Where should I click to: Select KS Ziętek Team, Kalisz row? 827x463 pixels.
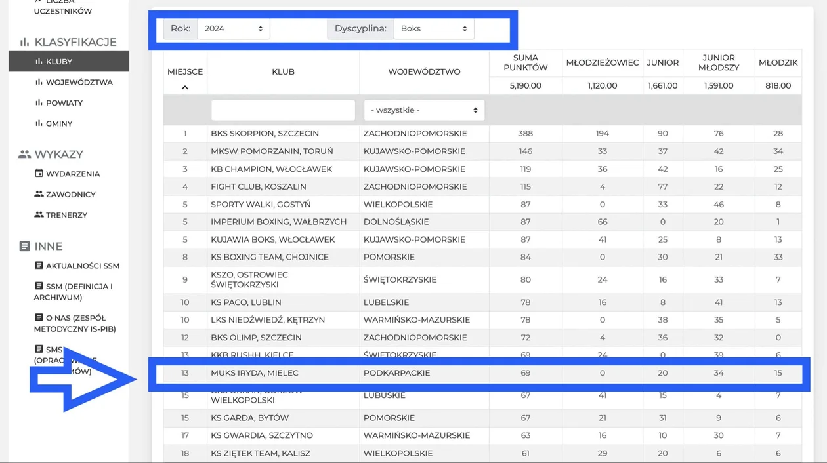(482, 454)
